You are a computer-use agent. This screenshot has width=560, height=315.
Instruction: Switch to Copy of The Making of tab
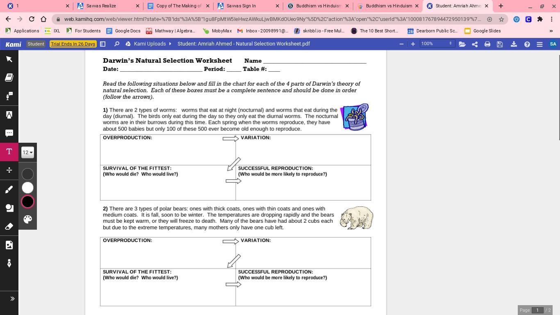click(x=178, y=6)
